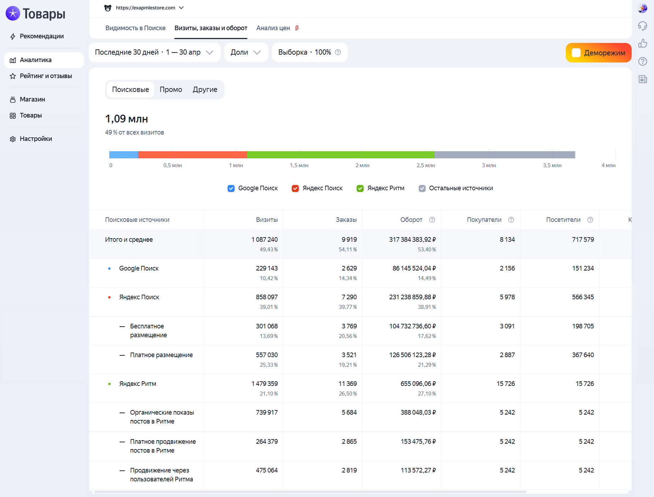The image size is (654, 497).
Task: Open the support headset icon
Action: (x=643, y=26)
